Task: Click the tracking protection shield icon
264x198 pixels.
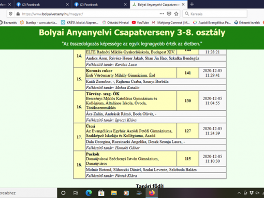Action: pos(10,14)
